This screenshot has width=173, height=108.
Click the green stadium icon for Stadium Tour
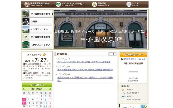(58, 4)
